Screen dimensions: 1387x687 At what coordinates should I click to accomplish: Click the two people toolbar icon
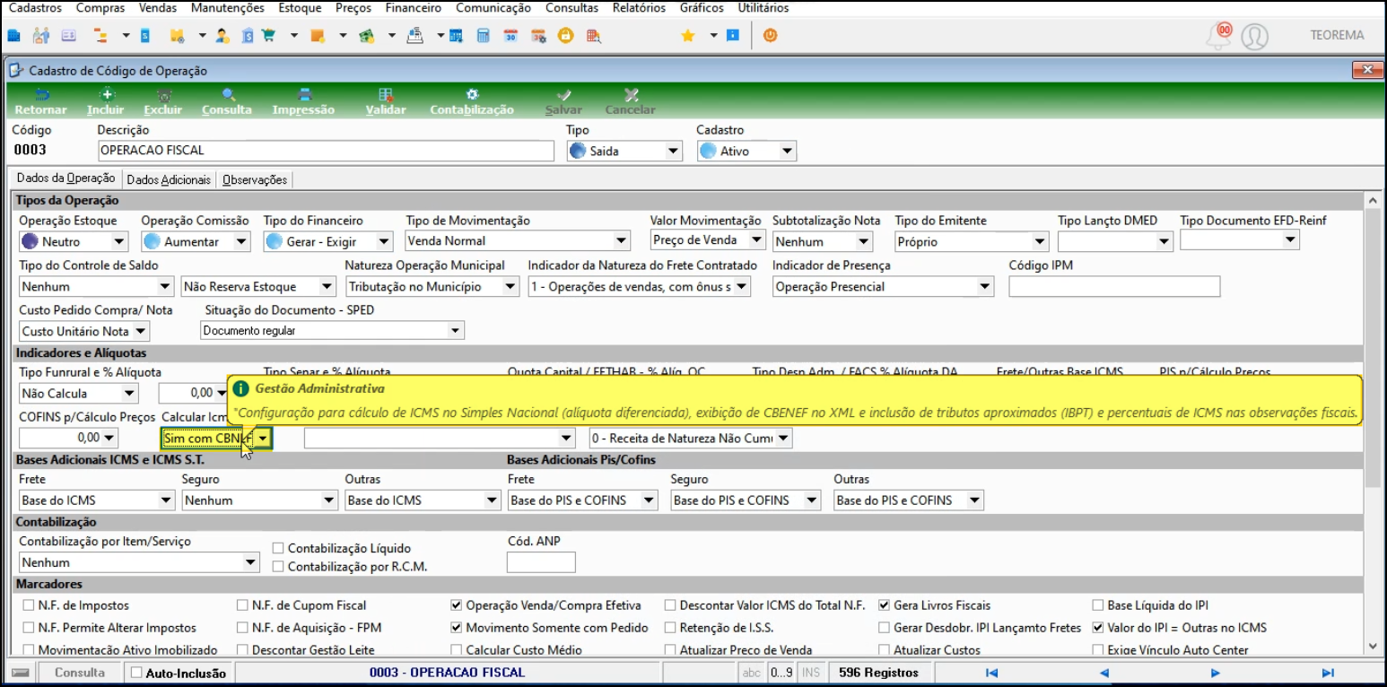(x=41, y=36)
